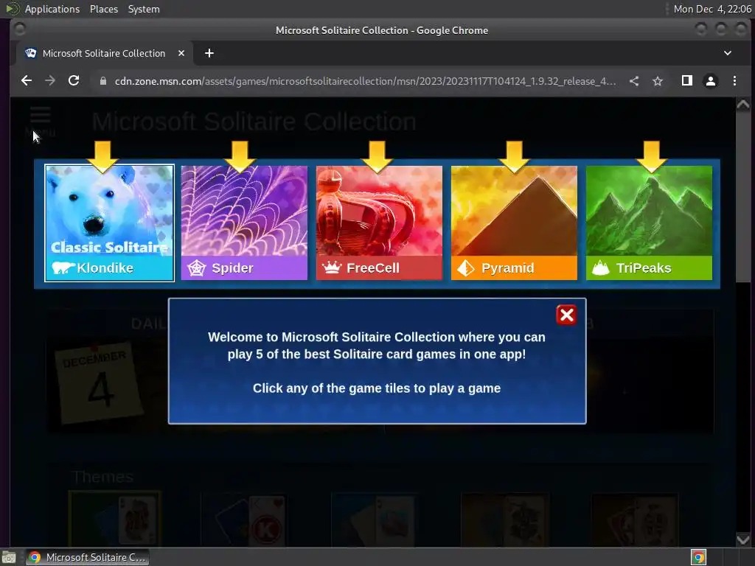Click the window menu button in title bar
The height and width of the screenshot is (566, 755).
20,29
